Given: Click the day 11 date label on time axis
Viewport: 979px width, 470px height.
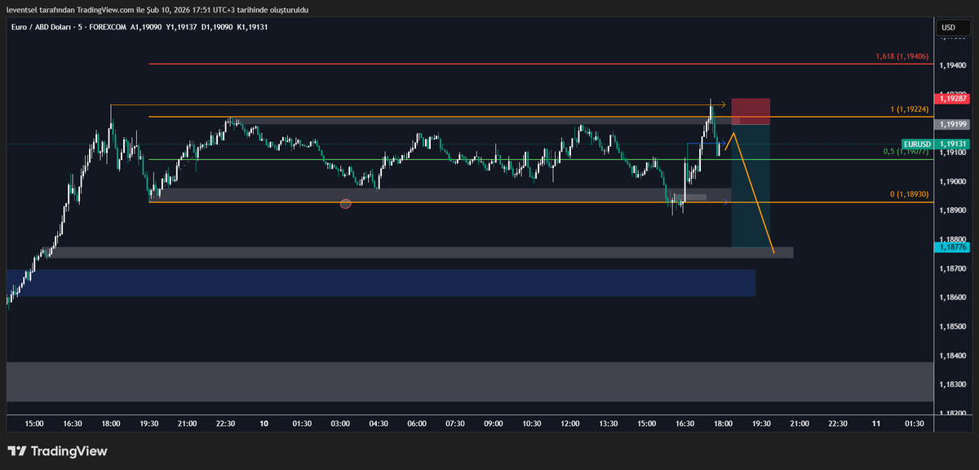Looking at the screenshot, I should 876,423.
